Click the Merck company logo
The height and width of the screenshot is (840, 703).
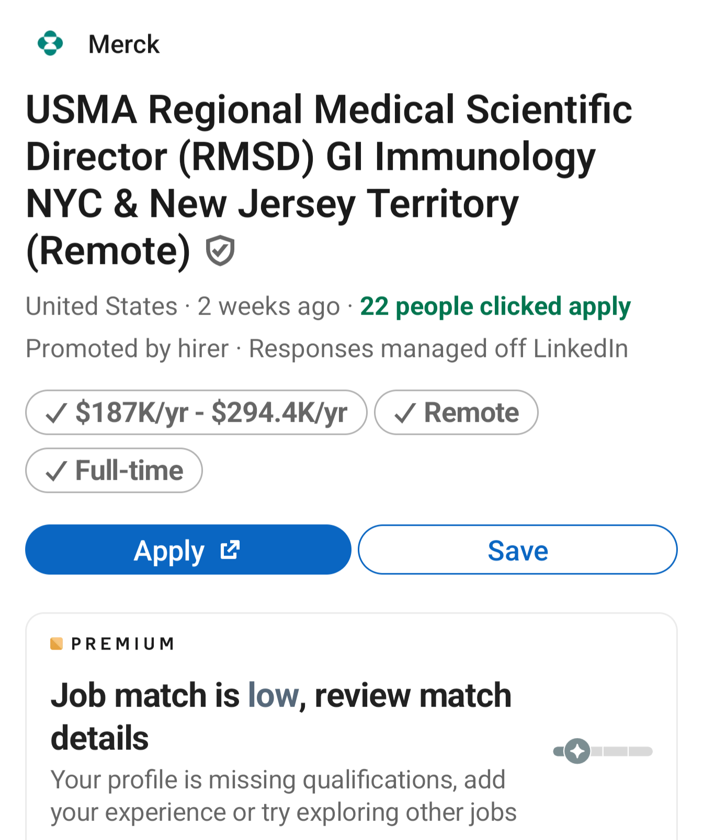50,43
